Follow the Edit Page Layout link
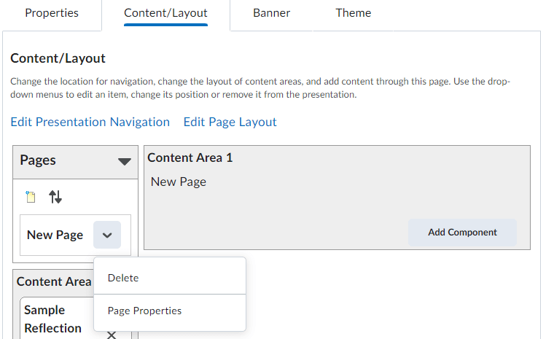 click(230, 122)
